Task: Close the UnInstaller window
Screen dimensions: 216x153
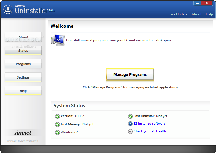Action: tap(207, 3)
